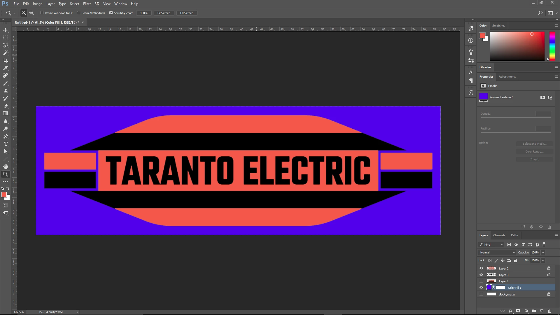
Task: Select the Eyedropper tool
Action: click(x=6, y=68)
